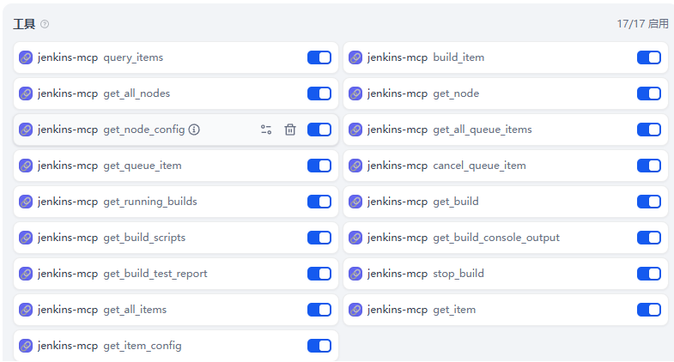Disable the stop_build toggle

(649, 274)
